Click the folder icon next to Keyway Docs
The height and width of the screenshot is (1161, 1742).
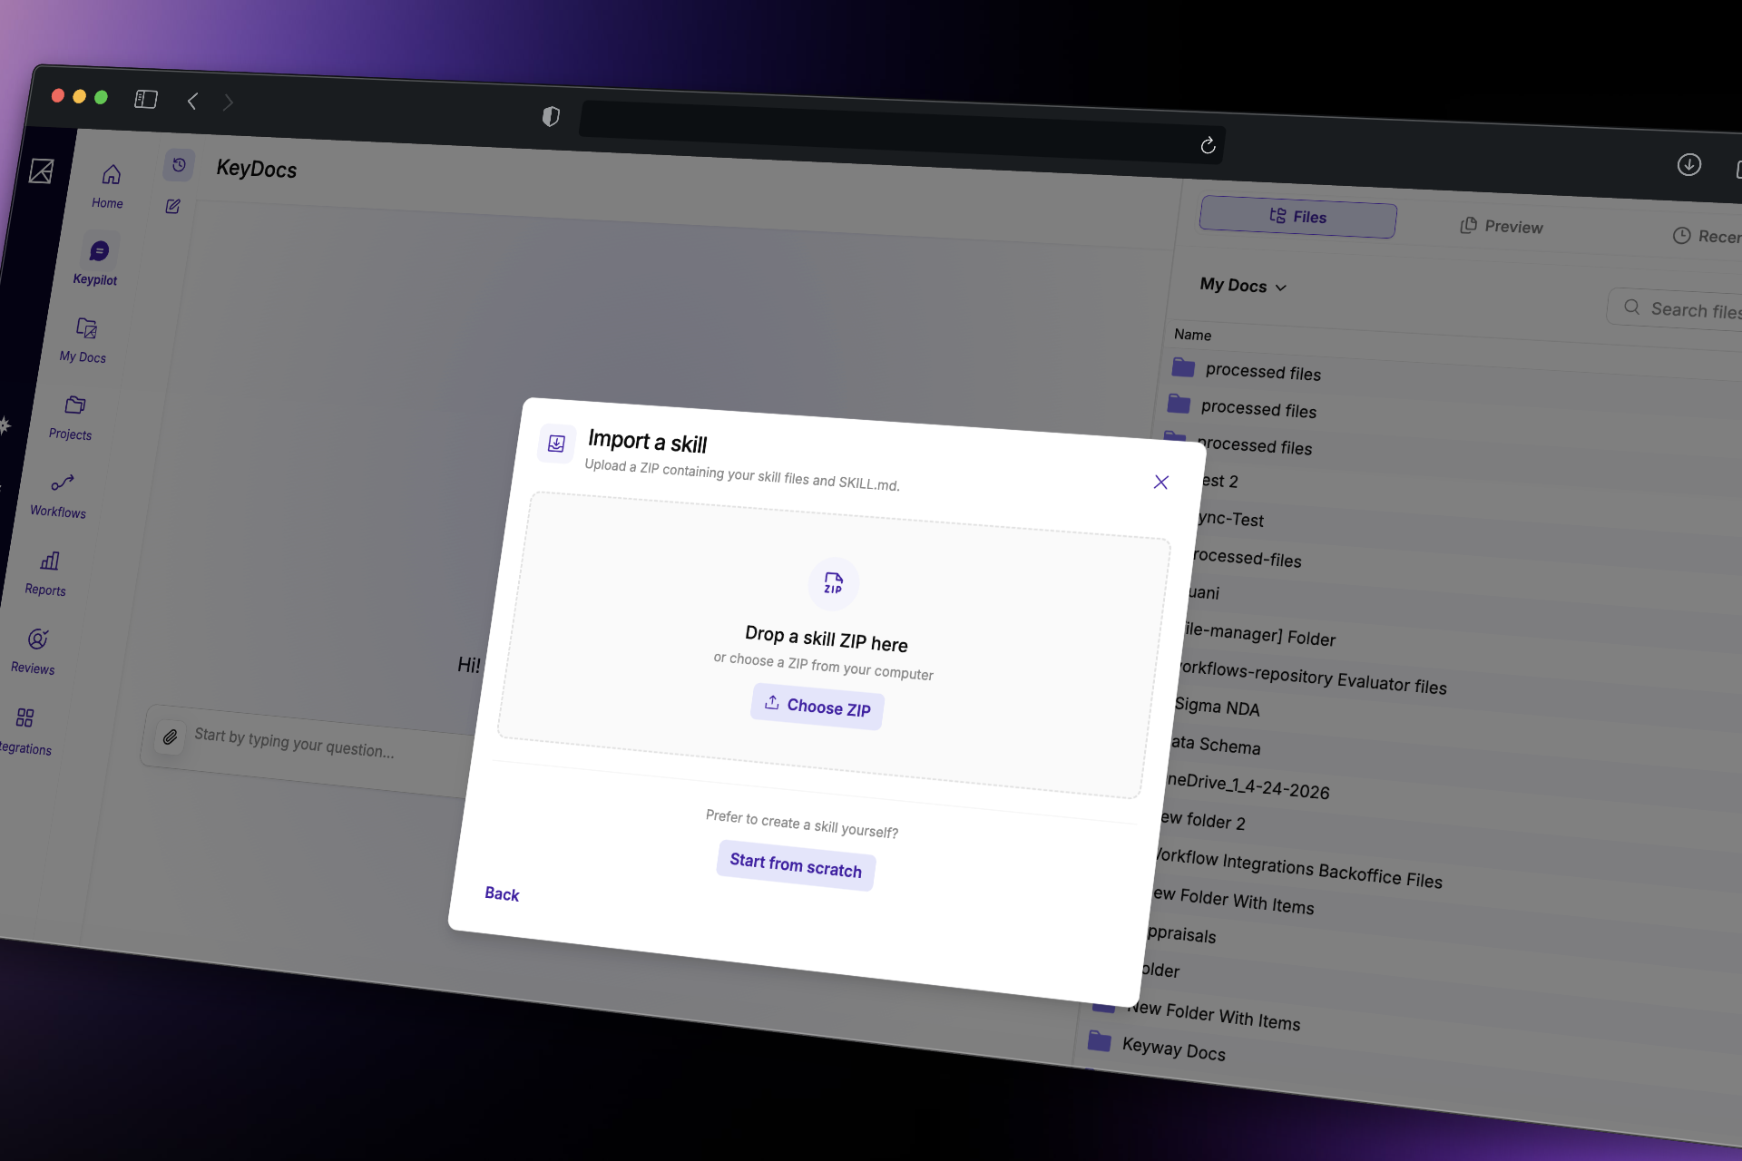click(1099, 1039)
